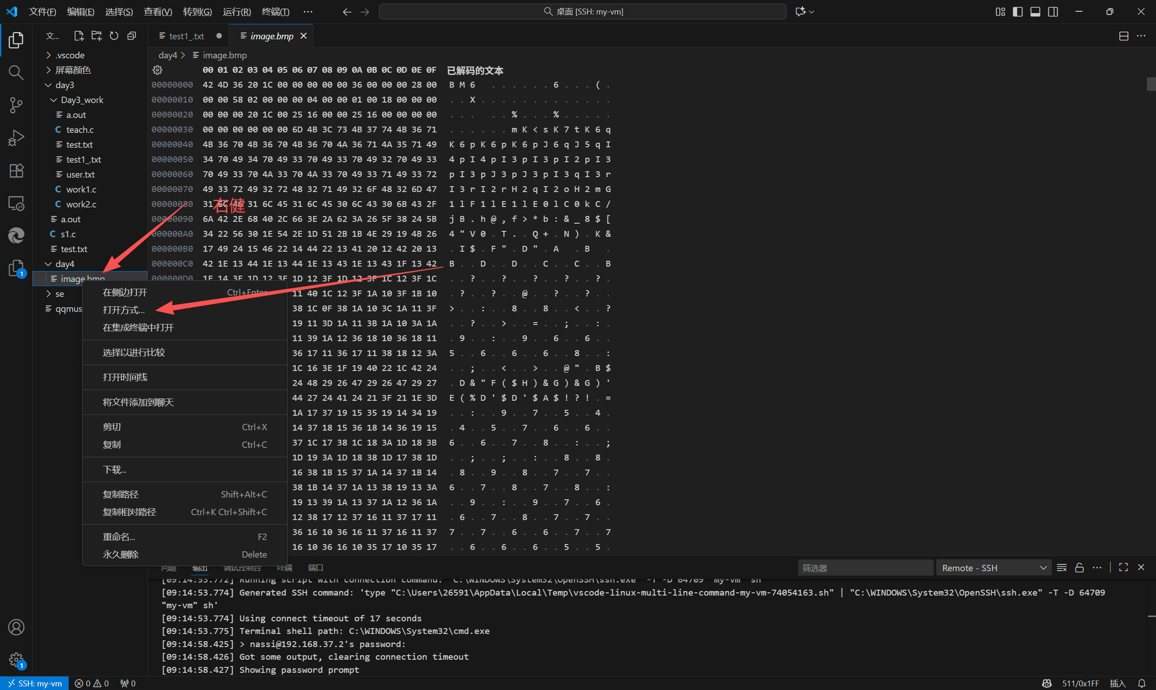1156x690 pixels.
Task: Open the Search view in activity bar
Action: click(x=16, y=73)
